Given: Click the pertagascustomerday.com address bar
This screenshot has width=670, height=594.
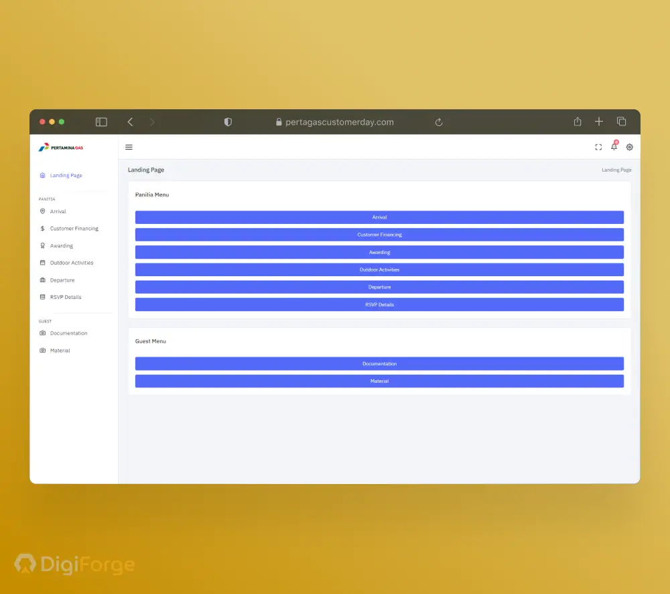Looking at the screenshot, I should pyautogui.click(x=339, y=122).
